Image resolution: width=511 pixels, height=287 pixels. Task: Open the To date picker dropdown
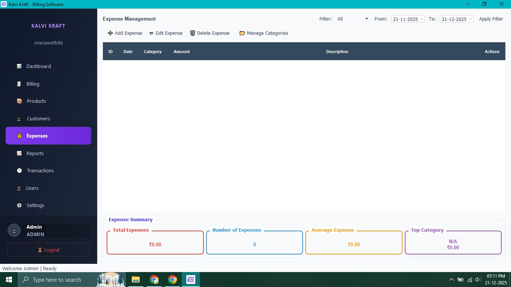click(x=470, y=19)
